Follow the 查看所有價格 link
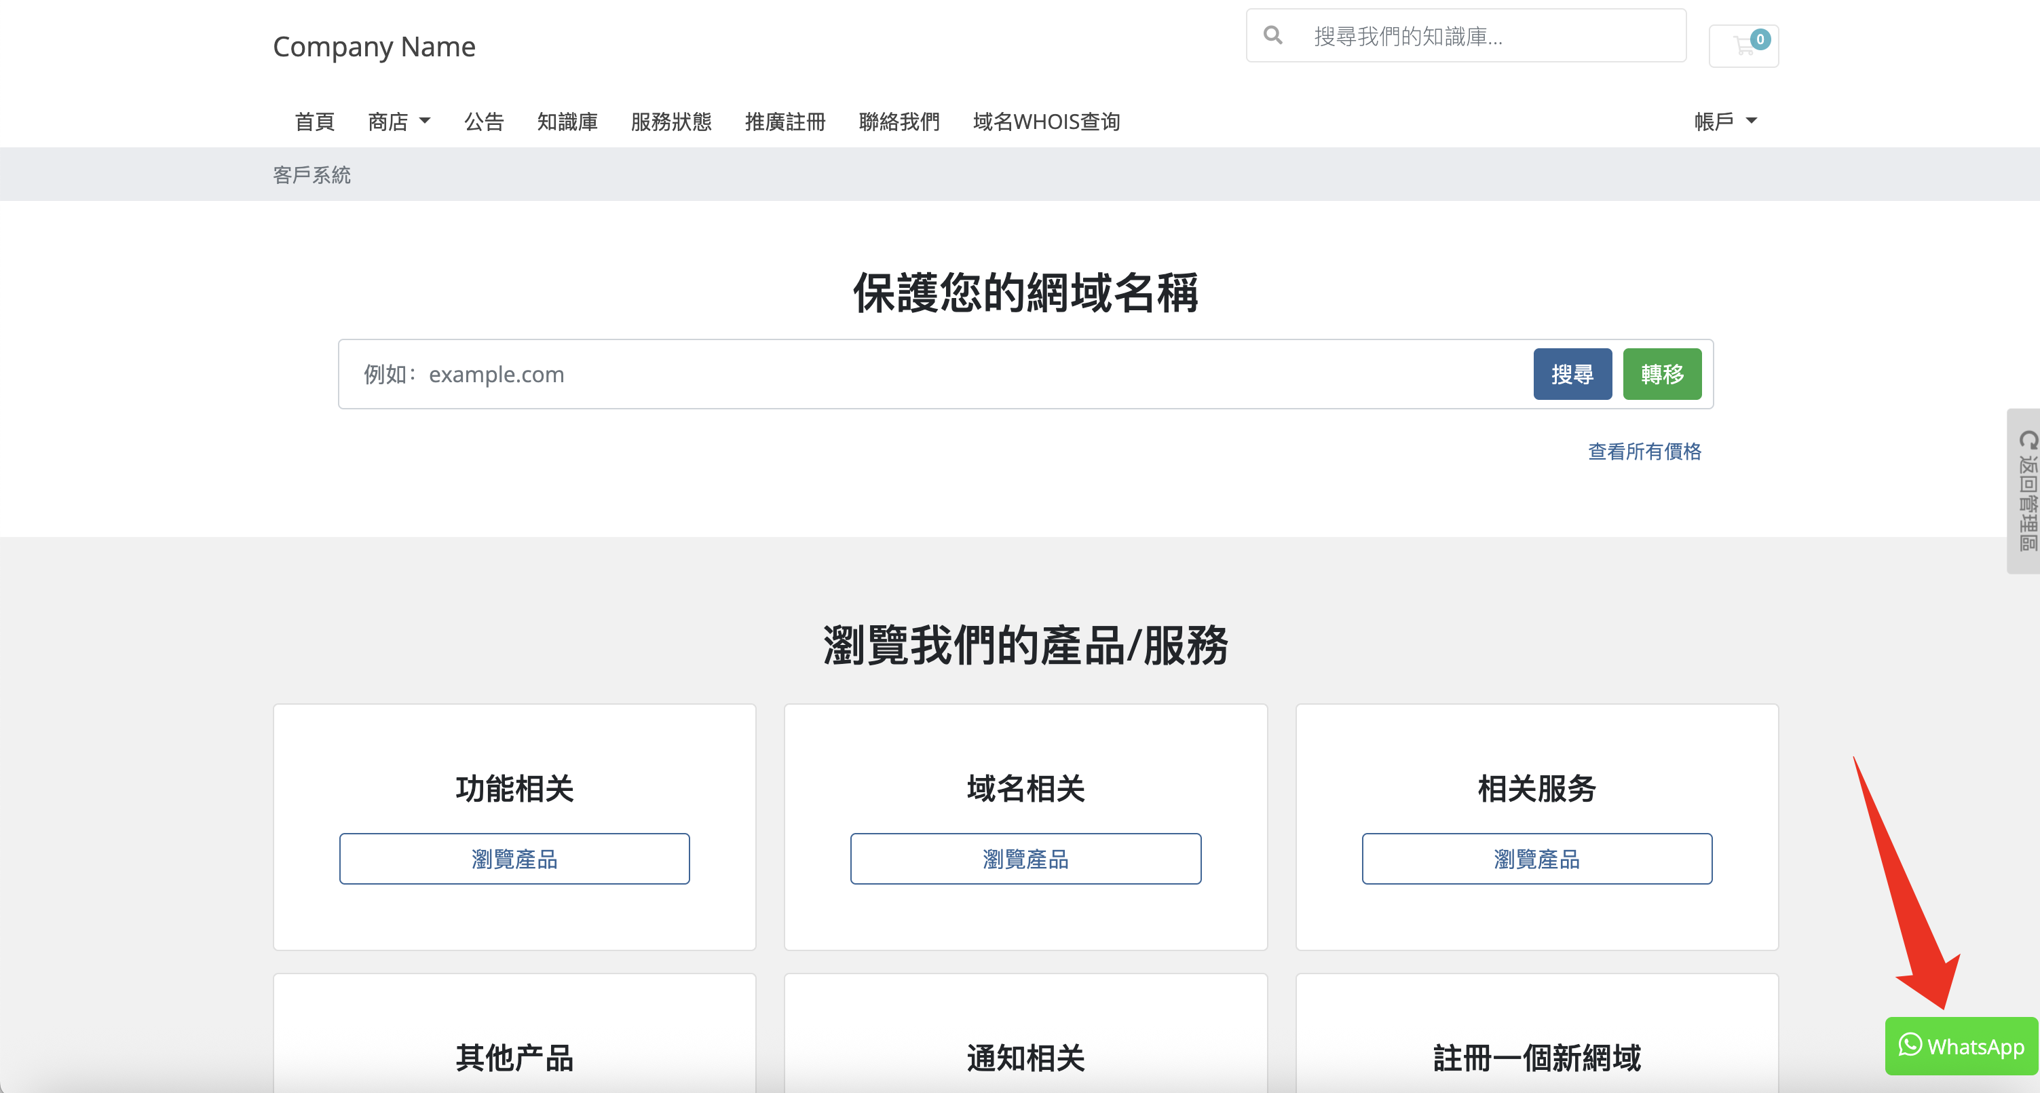The image size is (2040, 1093). (x=1644, y=451)
